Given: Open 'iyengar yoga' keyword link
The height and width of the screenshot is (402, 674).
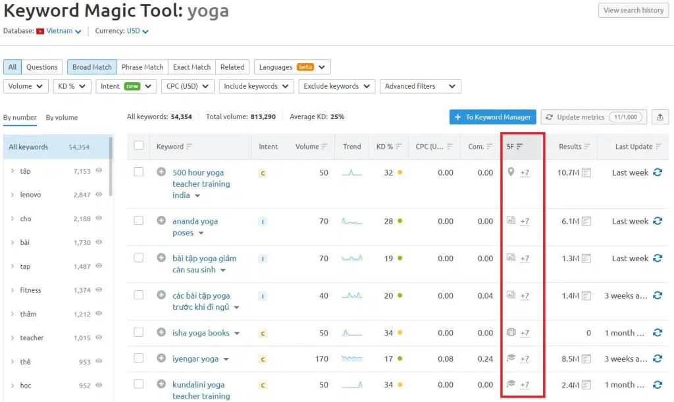Looking at the screenshot, I should tap(195, 359).
